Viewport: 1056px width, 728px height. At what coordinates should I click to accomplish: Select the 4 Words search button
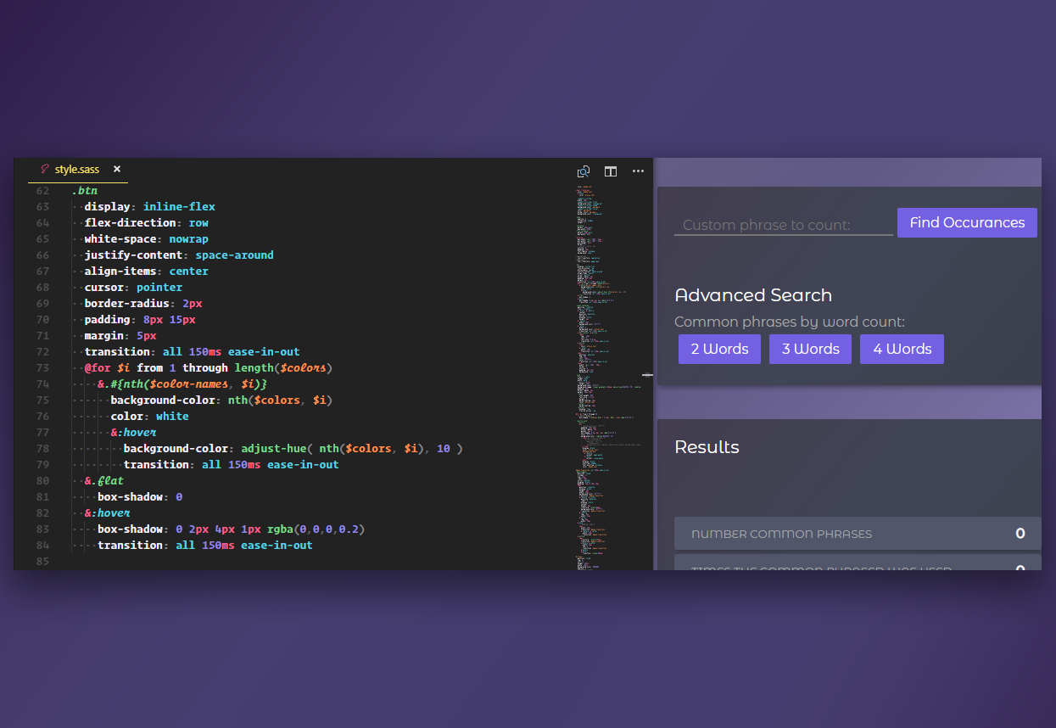[902, 349]
